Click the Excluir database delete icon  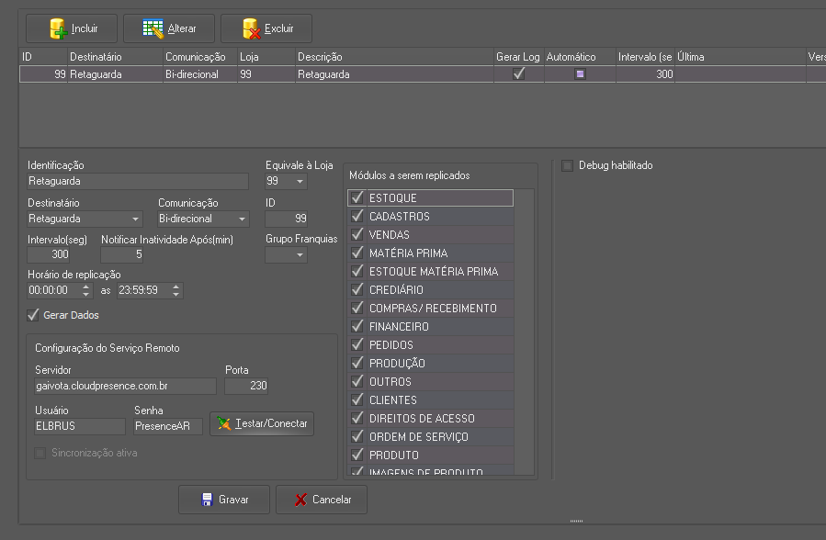[x=251, y=28]
